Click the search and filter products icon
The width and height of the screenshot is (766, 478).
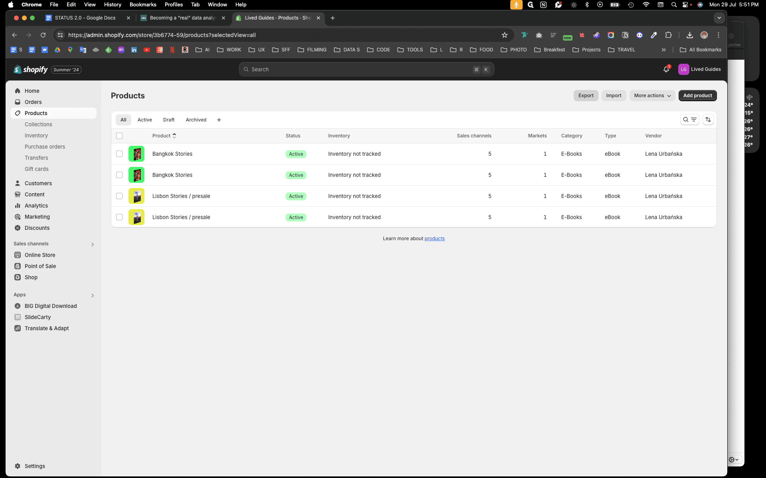pyautogui.click(x=689, y=119)
